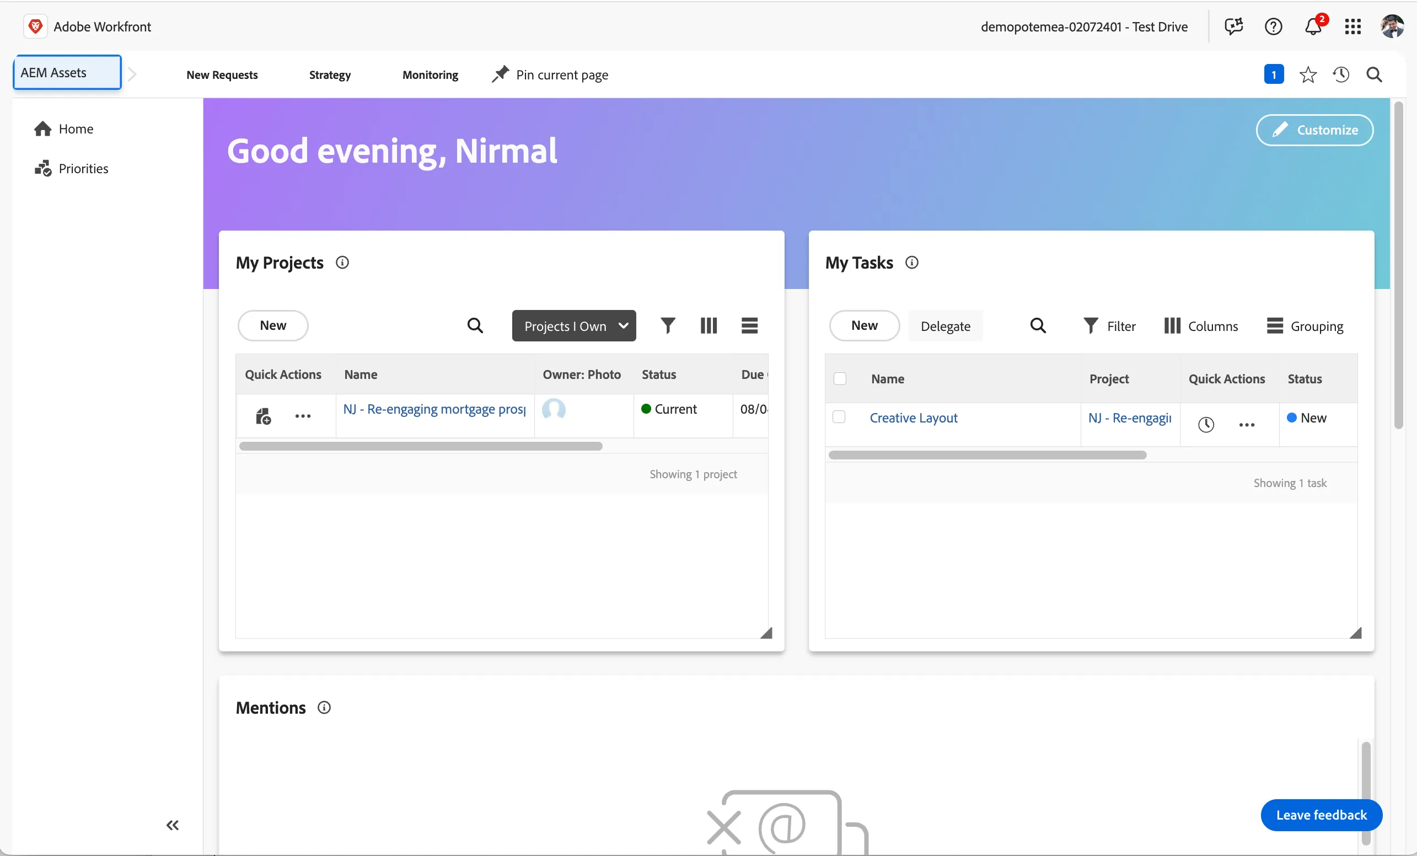Open Favorites star icon
The height and width of the screenshot is (856, 1417).
tap(1308, 74)
